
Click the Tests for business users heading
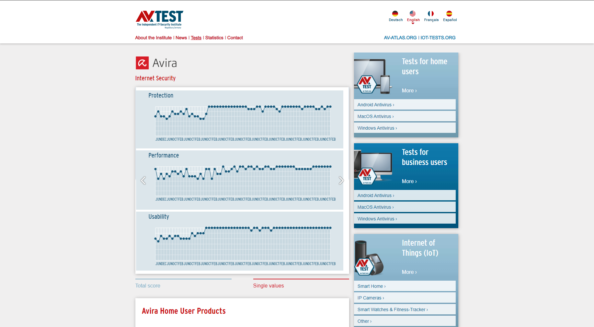coord(425,157)
